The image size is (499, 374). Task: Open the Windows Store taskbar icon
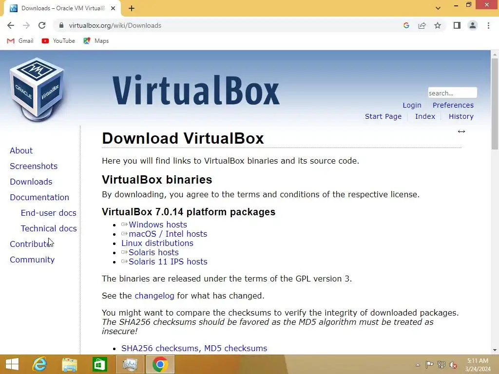click(99, 364)
